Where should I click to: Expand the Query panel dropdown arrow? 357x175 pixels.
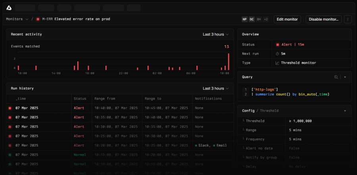345,77
